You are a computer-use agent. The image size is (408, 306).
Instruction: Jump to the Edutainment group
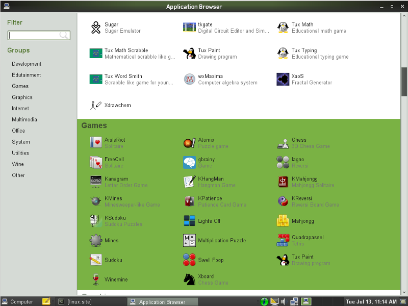coord(27,75)
